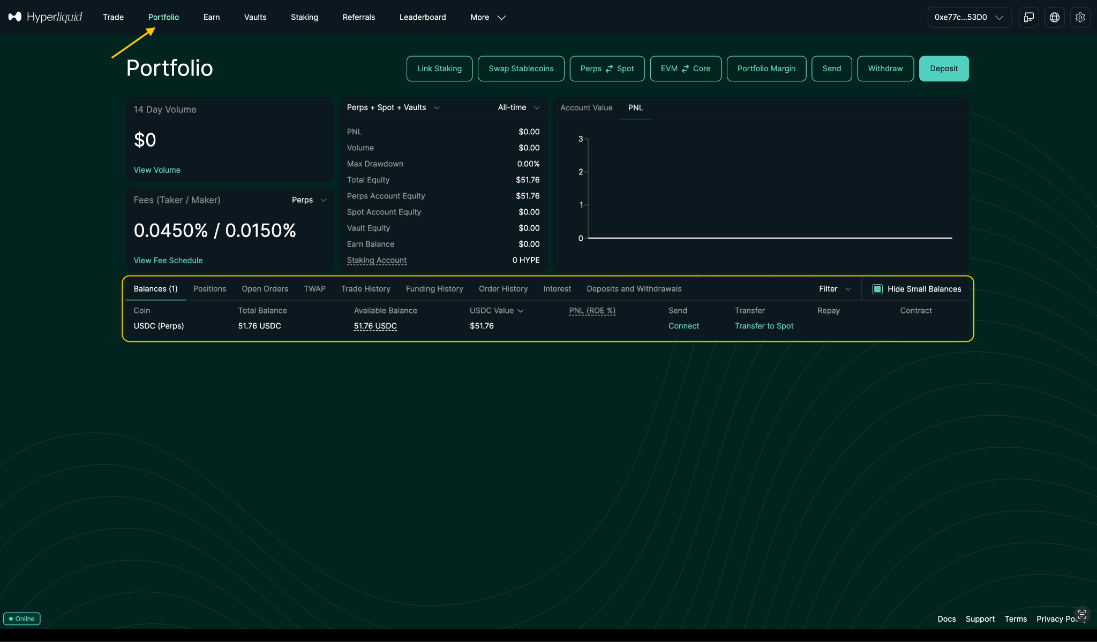Click Transfer to Spot link
The height and width of the screenshot is (642, 1097).
764,326
